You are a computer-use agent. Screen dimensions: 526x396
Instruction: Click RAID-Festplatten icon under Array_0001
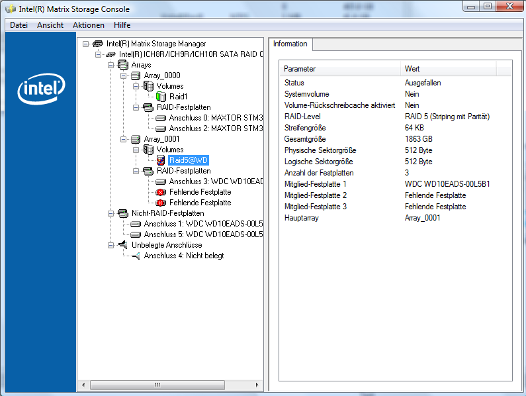tap(148, 171)
